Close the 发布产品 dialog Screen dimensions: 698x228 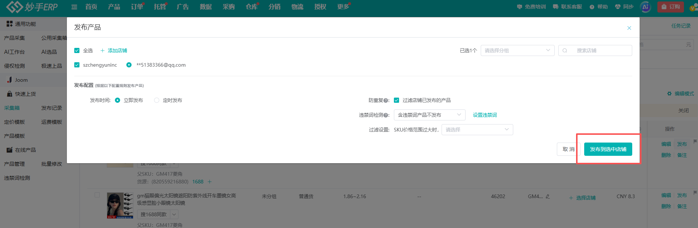click(629, 28)
